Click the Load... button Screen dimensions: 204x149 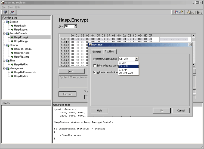pos(72,71)
